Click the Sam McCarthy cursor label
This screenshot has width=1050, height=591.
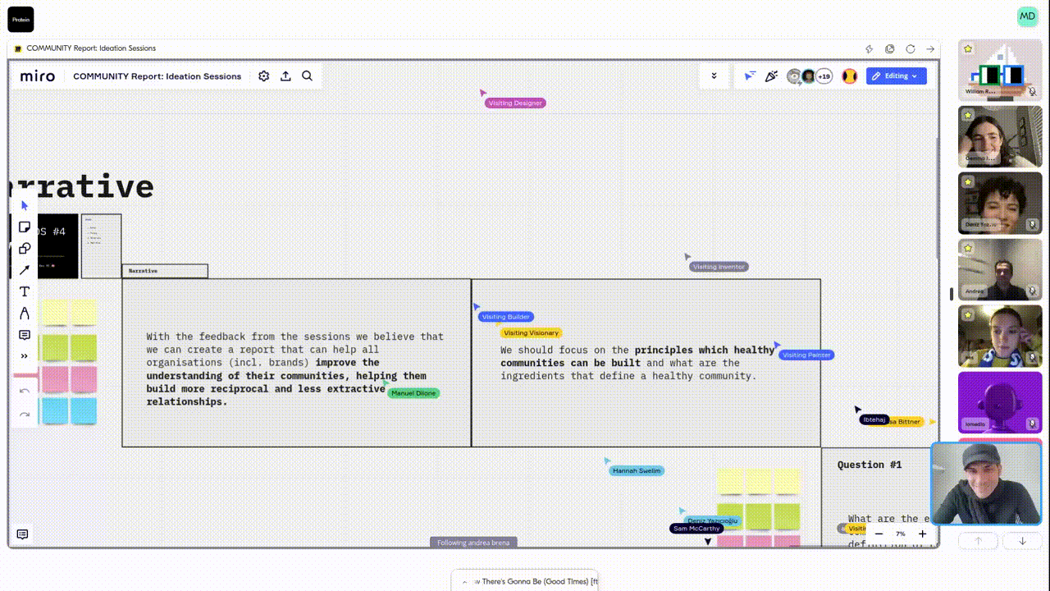pos(696,529)
